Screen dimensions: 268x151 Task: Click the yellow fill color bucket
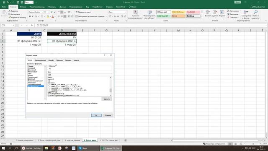pyautogui.click(x=48, y=16)
